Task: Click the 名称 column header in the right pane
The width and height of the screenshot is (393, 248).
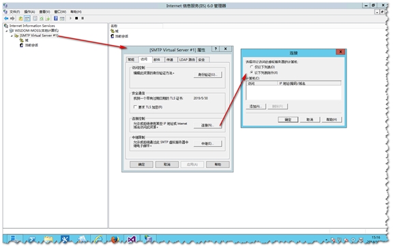Action: pyautogui.click(x=136, y=26)
